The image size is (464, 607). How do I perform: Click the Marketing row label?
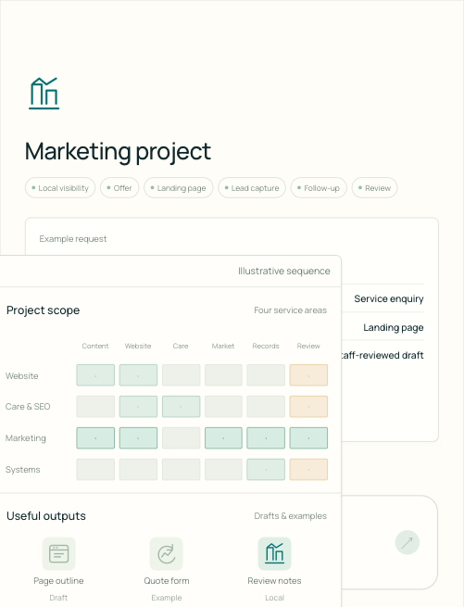26,438
